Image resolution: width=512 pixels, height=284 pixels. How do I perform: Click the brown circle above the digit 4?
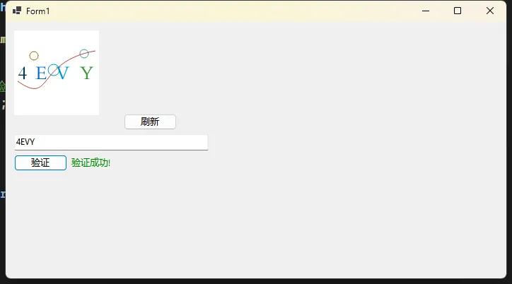click(34, 56)
